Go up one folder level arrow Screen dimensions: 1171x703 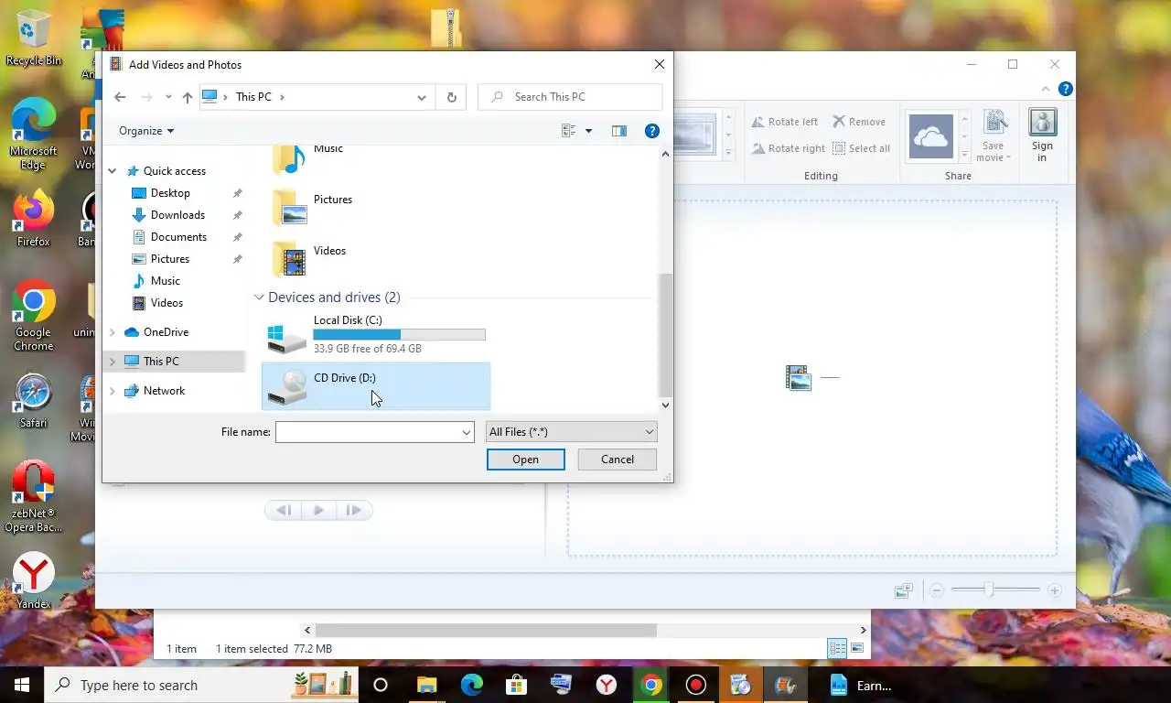[x=188, y=97]
